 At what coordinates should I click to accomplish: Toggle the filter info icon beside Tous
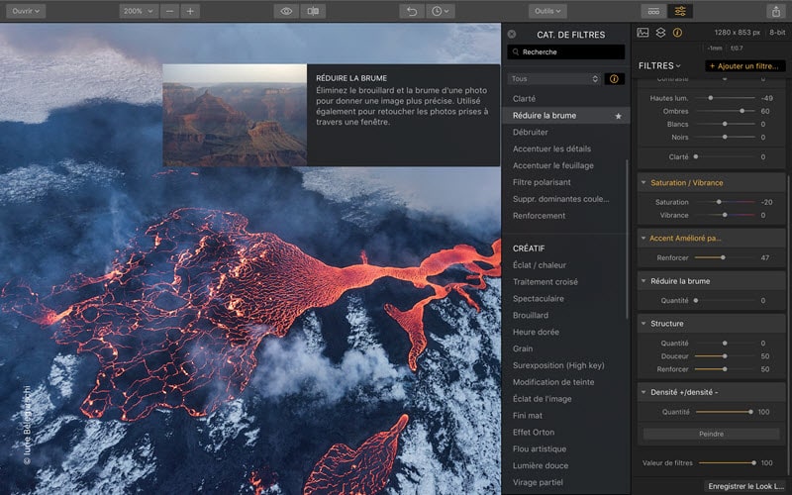614,79
